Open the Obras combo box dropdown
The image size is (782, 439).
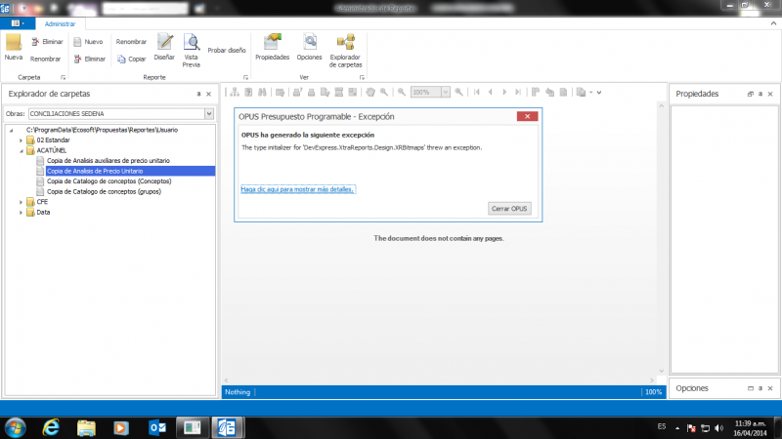tap(208, 113)
